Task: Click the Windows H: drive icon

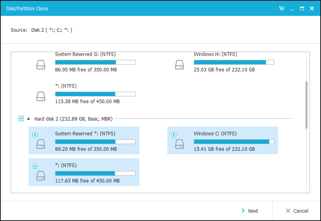Action: [x=180, y=65]
